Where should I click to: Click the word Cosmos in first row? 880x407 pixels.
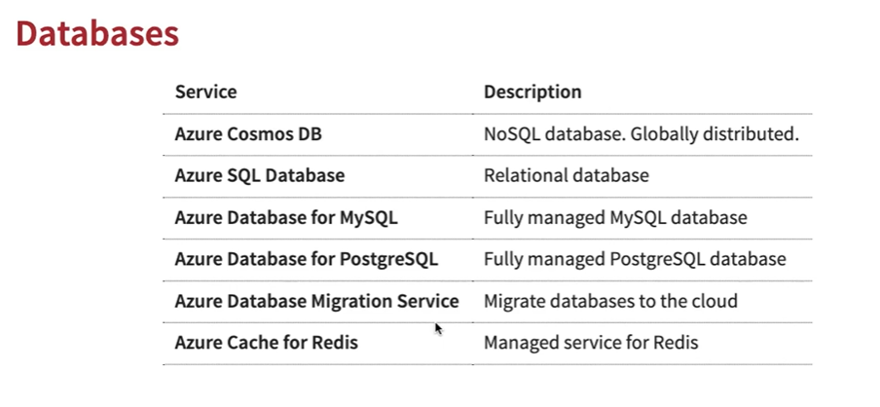260,134
